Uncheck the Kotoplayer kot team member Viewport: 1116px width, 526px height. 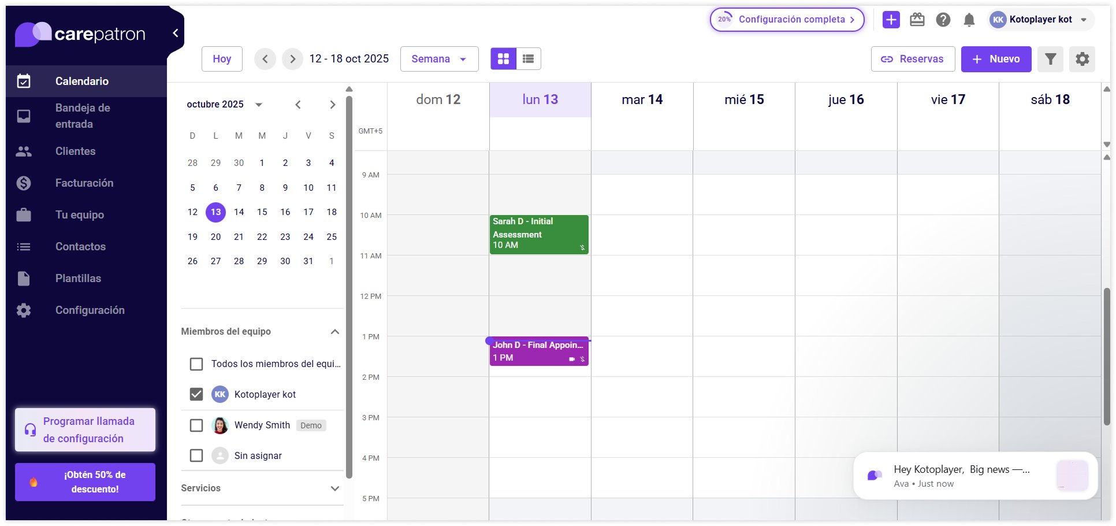(x=196, y=394)
